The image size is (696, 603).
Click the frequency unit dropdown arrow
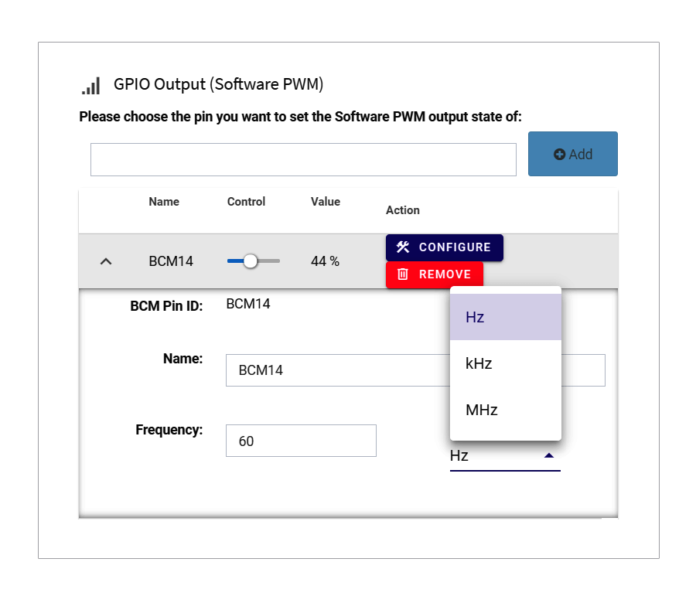(549, 455)
